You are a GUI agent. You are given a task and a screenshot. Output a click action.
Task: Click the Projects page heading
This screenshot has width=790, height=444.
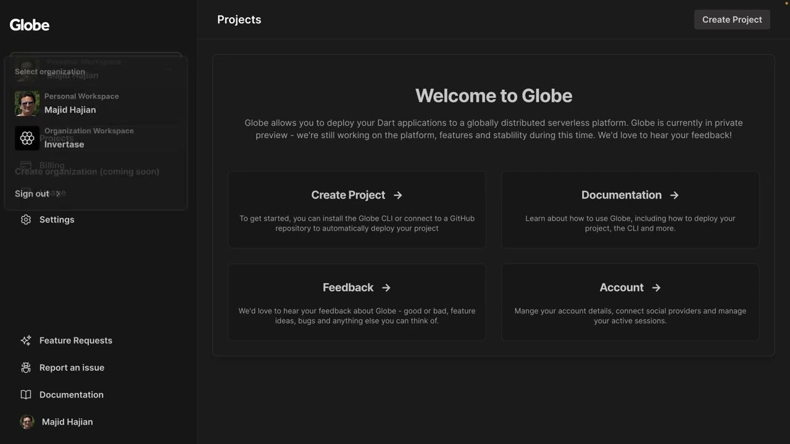[x=239, y=20]
